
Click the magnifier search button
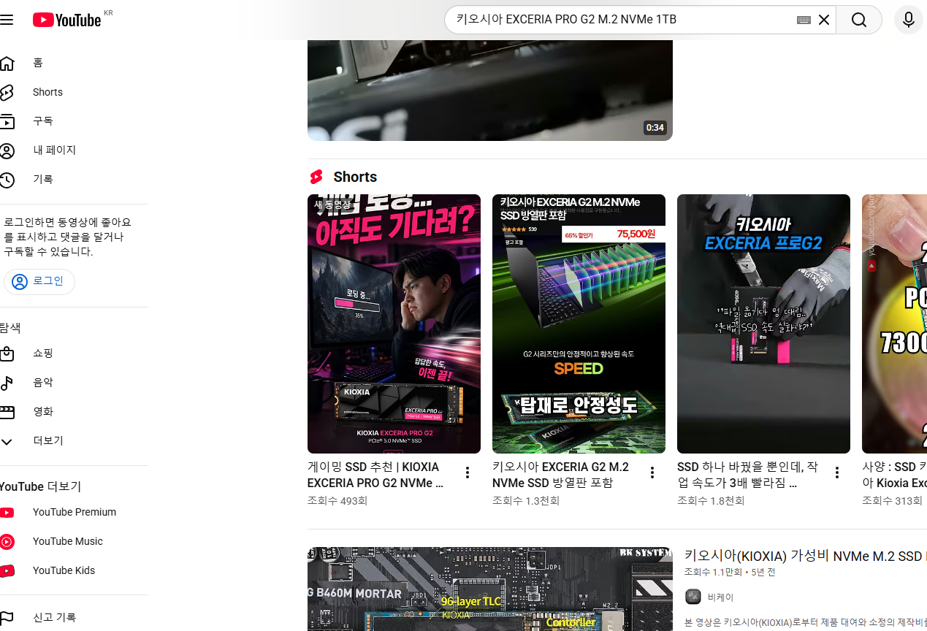[859, 20]
